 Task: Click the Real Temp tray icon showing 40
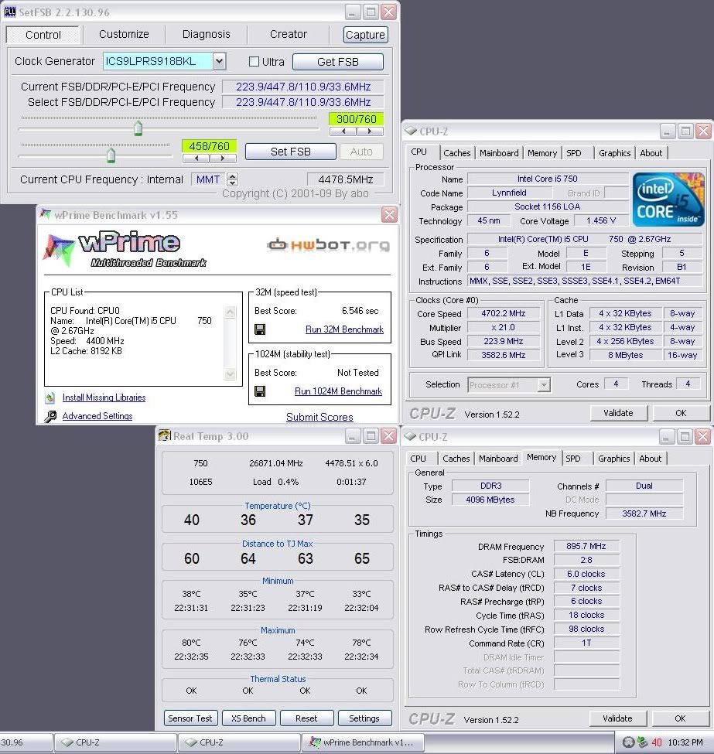point(657,742)
